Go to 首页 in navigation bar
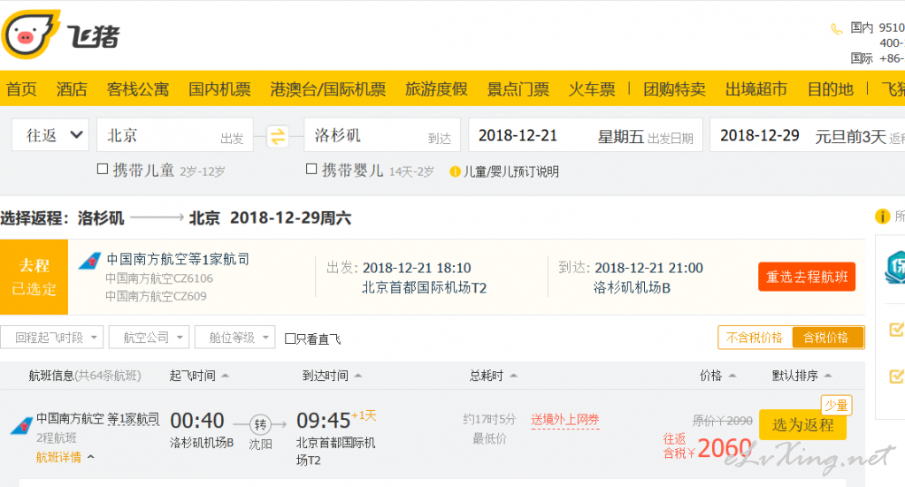This screenshot has height=487, width=905. pos(21,89)
